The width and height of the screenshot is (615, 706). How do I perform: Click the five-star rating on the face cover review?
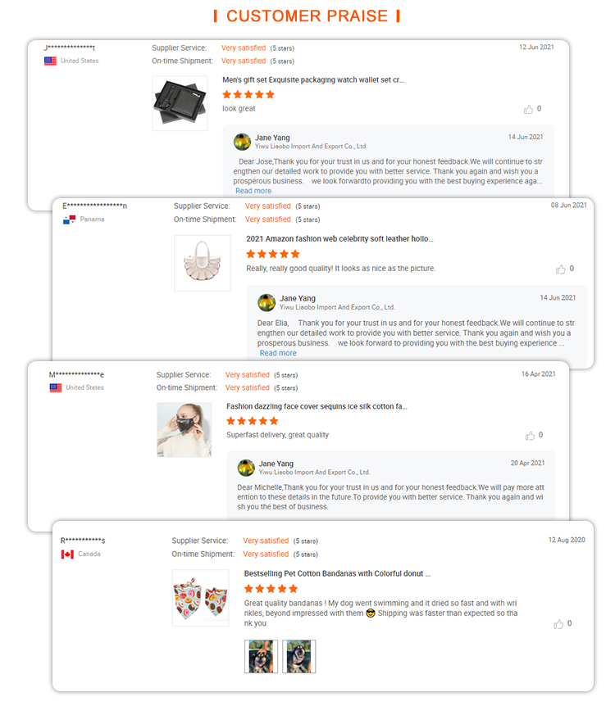[x=253, y=421]
